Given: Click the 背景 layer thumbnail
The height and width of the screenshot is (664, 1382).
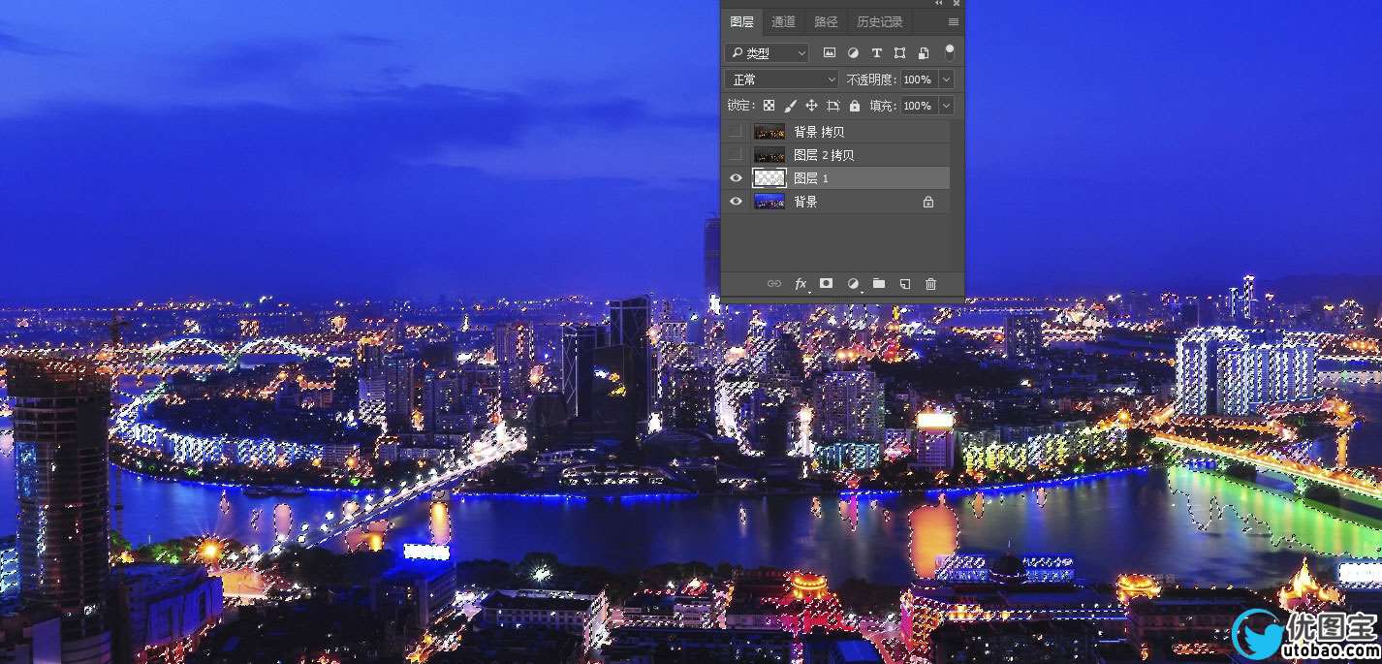Looking at the screenshot, I should click(x=770, y=201).
